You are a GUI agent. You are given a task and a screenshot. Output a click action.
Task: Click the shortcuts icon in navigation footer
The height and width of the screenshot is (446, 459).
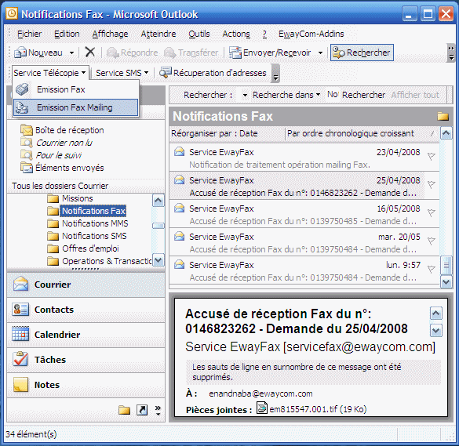142,410
